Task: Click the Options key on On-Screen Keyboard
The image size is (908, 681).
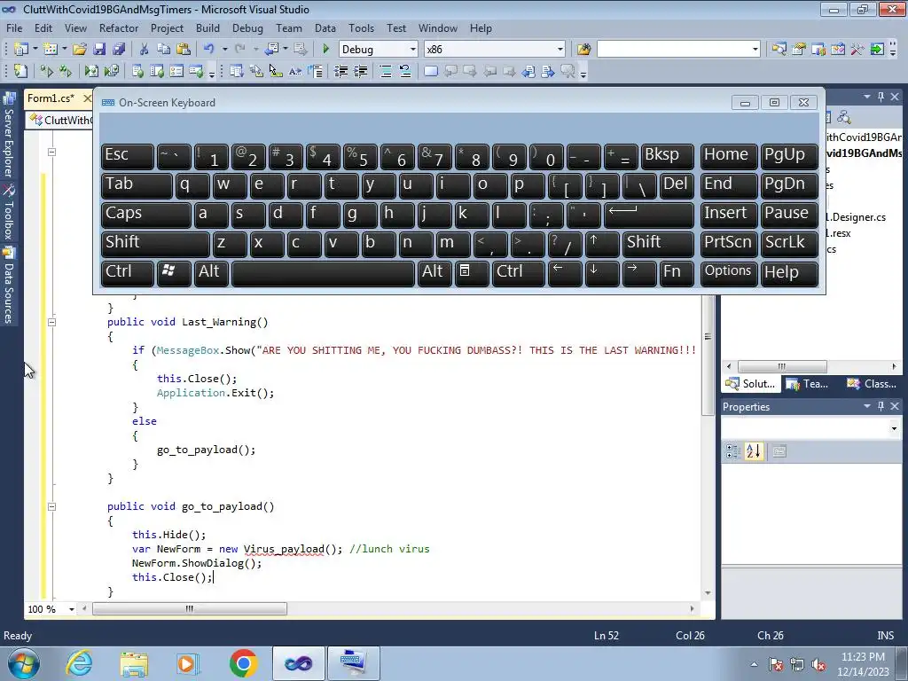Action: point(729,272)
